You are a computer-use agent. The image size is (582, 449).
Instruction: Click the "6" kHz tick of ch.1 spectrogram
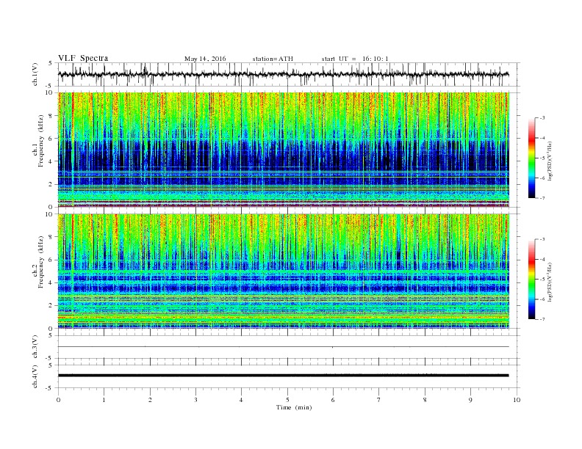(x=51, y=139)
